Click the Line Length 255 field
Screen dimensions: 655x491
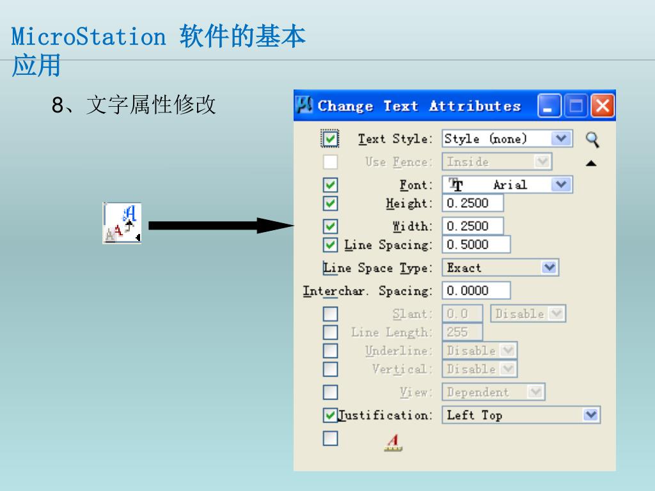[x=462, y=332]
